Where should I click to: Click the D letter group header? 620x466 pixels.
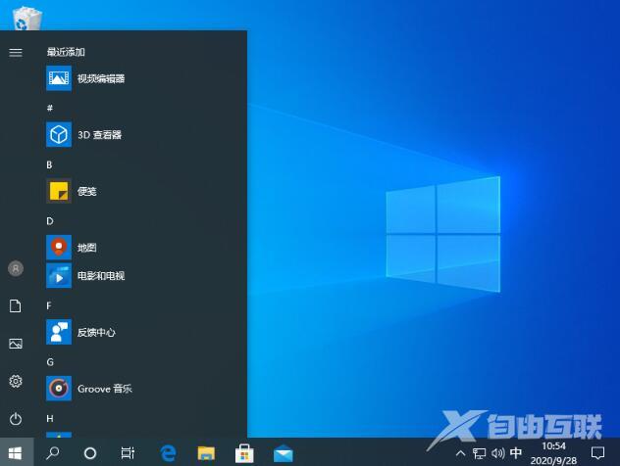coord(50,221)
